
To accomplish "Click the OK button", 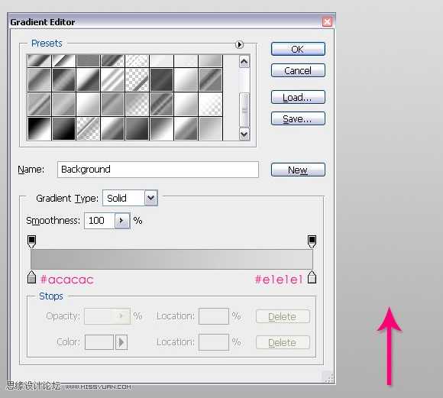I will 298,49.
